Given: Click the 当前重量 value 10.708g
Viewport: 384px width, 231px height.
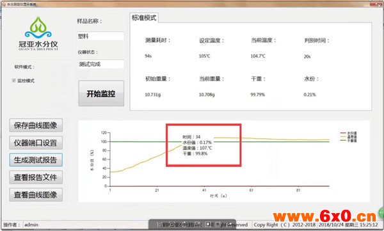Looking at the screenshot, I should pyautogui.click(x=207, y=95).
